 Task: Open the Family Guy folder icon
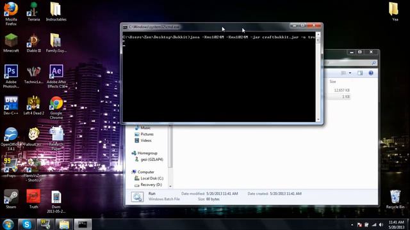click(56, 43)
